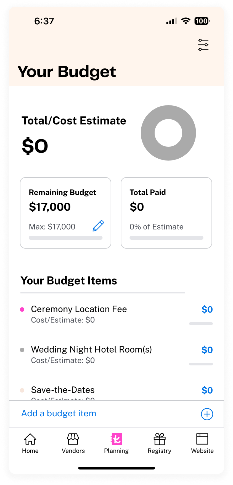The width and height of the screenshot is (233, 485).
Task: Tap the $0 amount for Ceremony Location Fee
Action: [207, 309]
